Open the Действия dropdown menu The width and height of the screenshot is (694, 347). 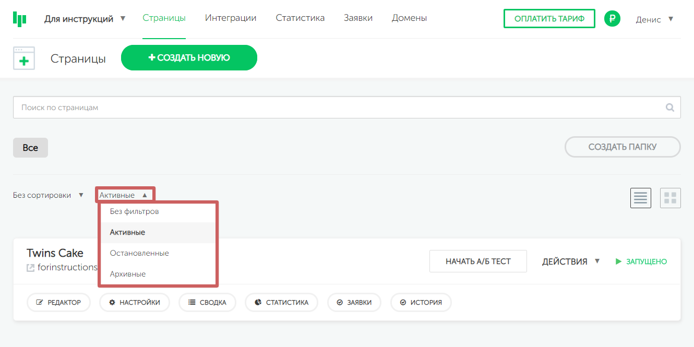(571, 261)
